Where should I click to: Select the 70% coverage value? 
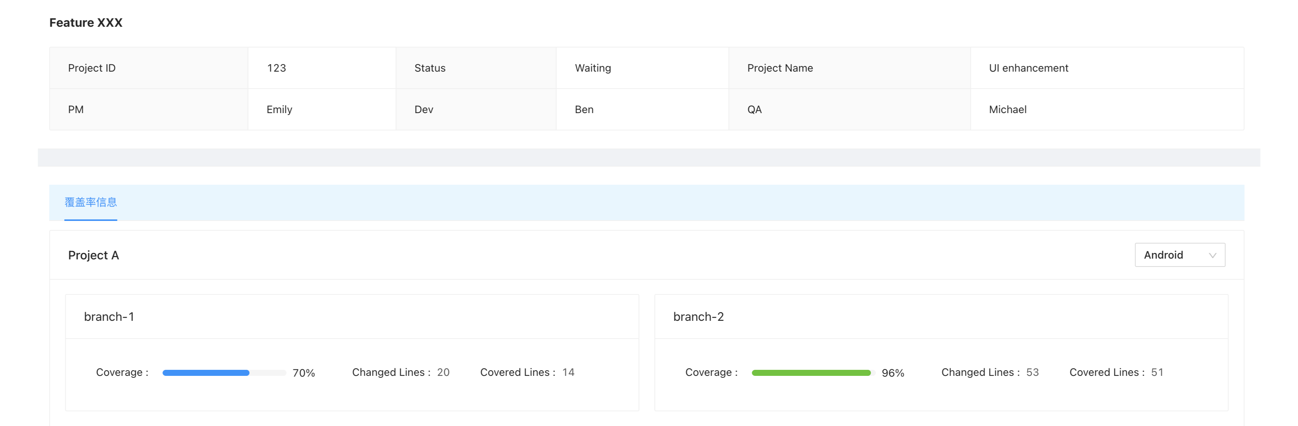(304, 373)
